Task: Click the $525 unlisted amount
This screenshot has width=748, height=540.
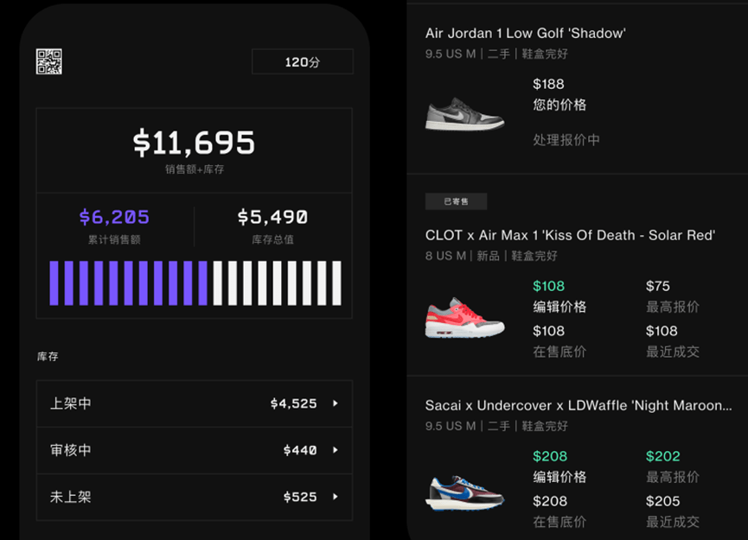Action: [300, 497]
